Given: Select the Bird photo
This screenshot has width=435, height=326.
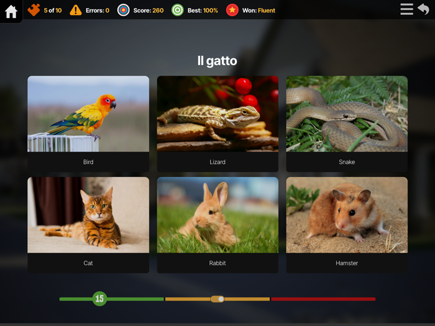Looking at the screenshot, I should point(88,114).
